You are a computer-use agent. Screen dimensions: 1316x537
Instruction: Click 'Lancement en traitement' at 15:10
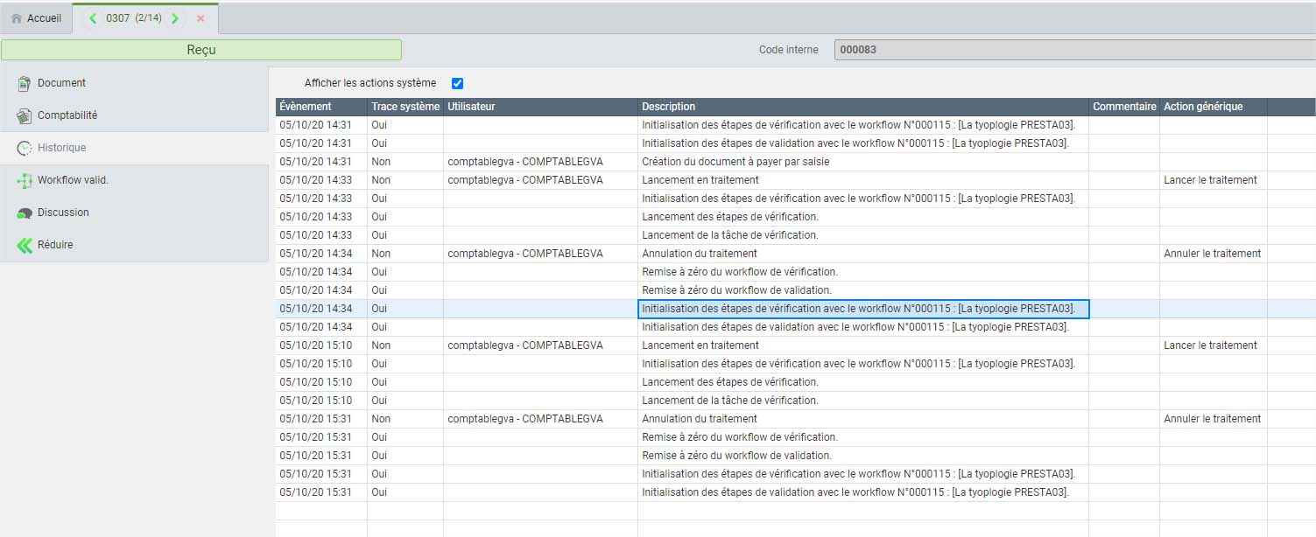coord(700,345)
